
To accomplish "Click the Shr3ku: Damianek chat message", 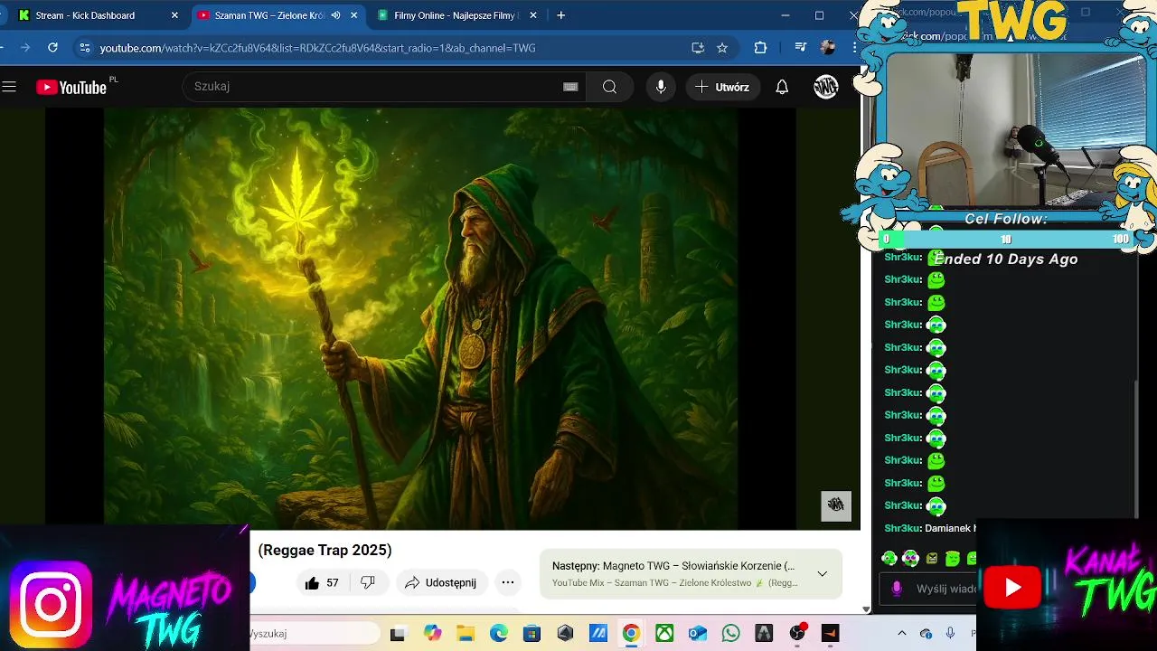I will click(930, 528).
